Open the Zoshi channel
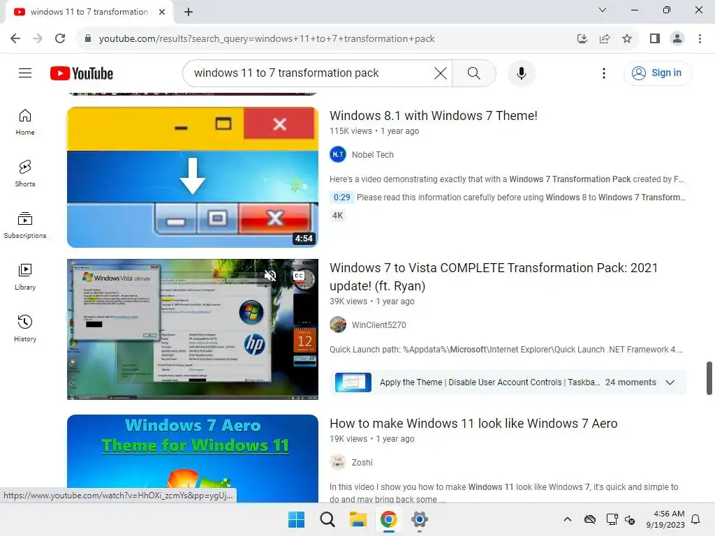Screen dimensions: 715x536 tap(362, 463)
